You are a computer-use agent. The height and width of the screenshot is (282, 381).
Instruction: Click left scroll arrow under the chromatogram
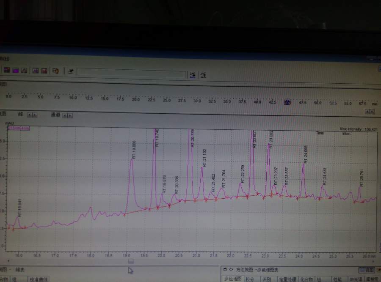[x=8, y=261]
